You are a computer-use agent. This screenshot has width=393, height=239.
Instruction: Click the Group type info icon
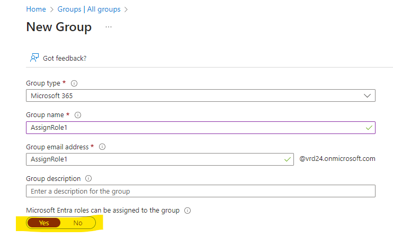74,83
